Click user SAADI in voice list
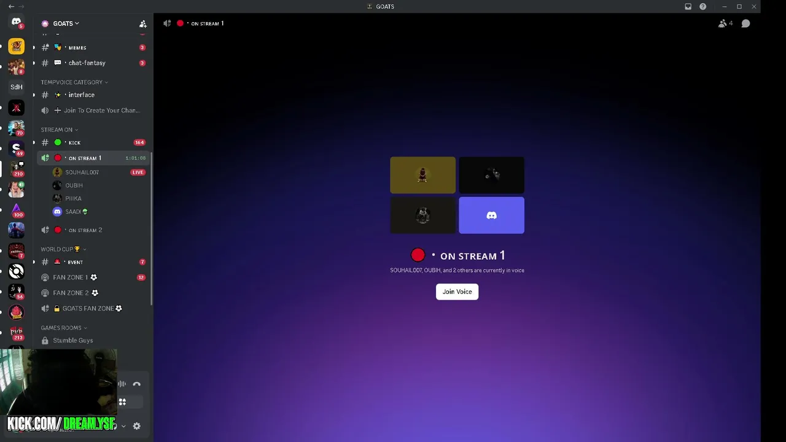This screenshot has width=786, height=442. [x=76, y=212]
